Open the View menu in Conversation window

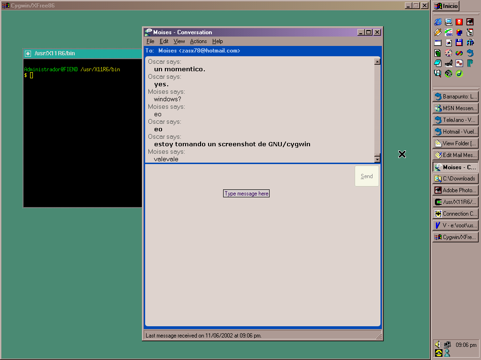coord(179,41)
